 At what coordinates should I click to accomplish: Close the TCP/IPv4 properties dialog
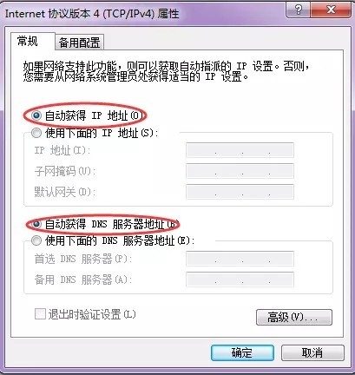pyautogui.click(x=331, y=10)
